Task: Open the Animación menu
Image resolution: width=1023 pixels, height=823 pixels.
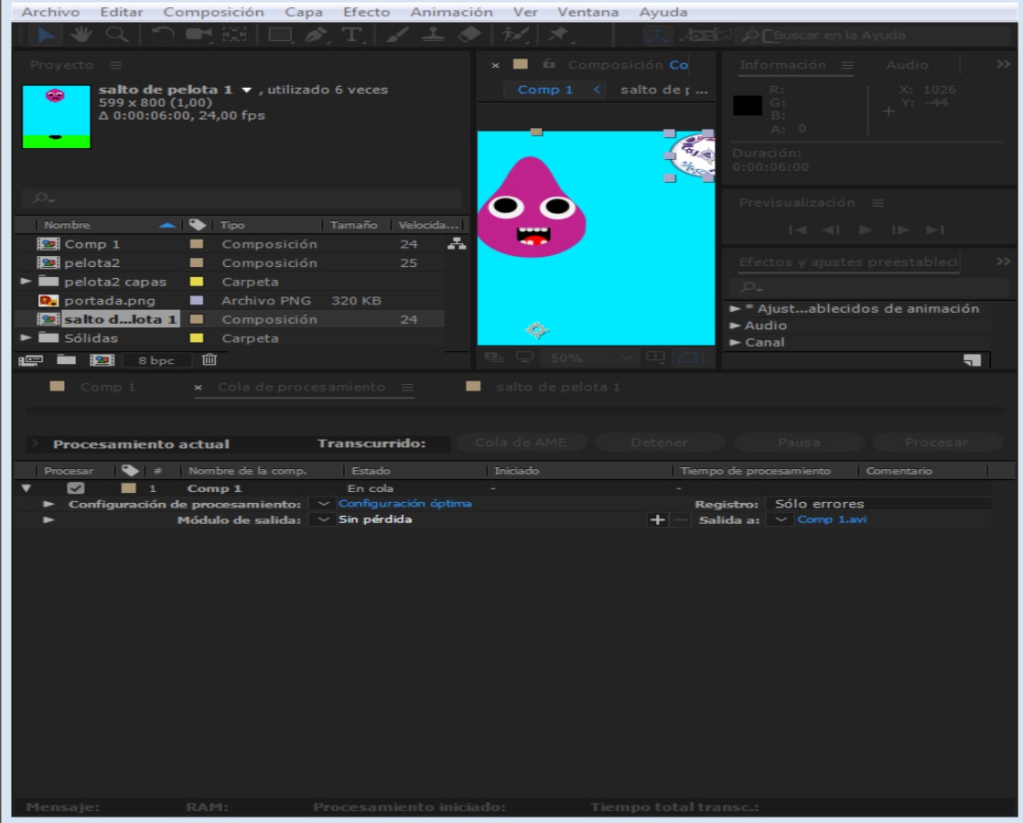Action: (x=451, y=12)
